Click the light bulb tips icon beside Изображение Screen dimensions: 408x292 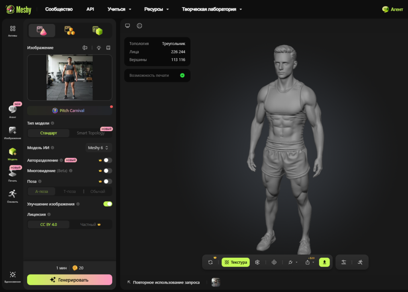[x=99, y=48]
